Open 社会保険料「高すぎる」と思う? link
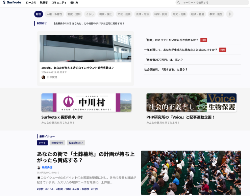This screenshot has height=196, width=250. coord(166,69)
